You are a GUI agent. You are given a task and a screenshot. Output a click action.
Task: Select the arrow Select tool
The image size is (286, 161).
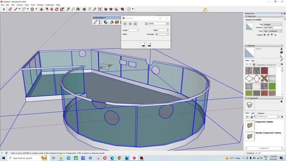[4, 9]
